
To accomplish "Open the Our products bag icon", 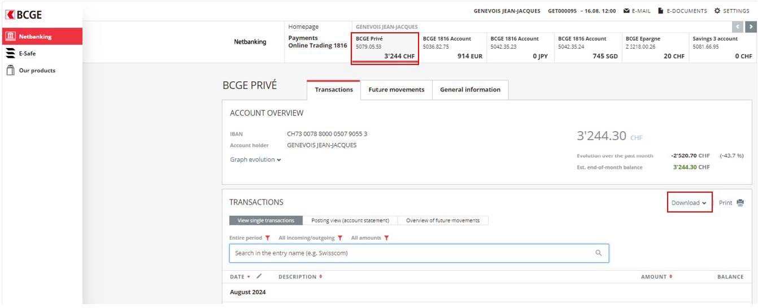I will click(10, 70).
